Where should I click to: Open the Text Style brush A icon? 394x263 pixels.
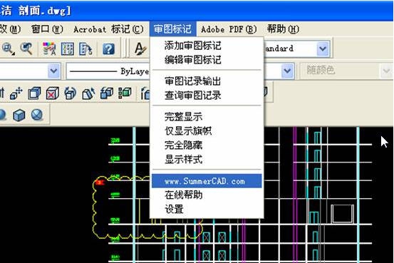click(140, 48)
